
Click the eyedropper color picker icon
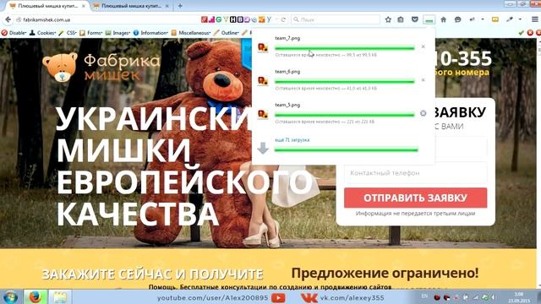(x=510, y=19)
